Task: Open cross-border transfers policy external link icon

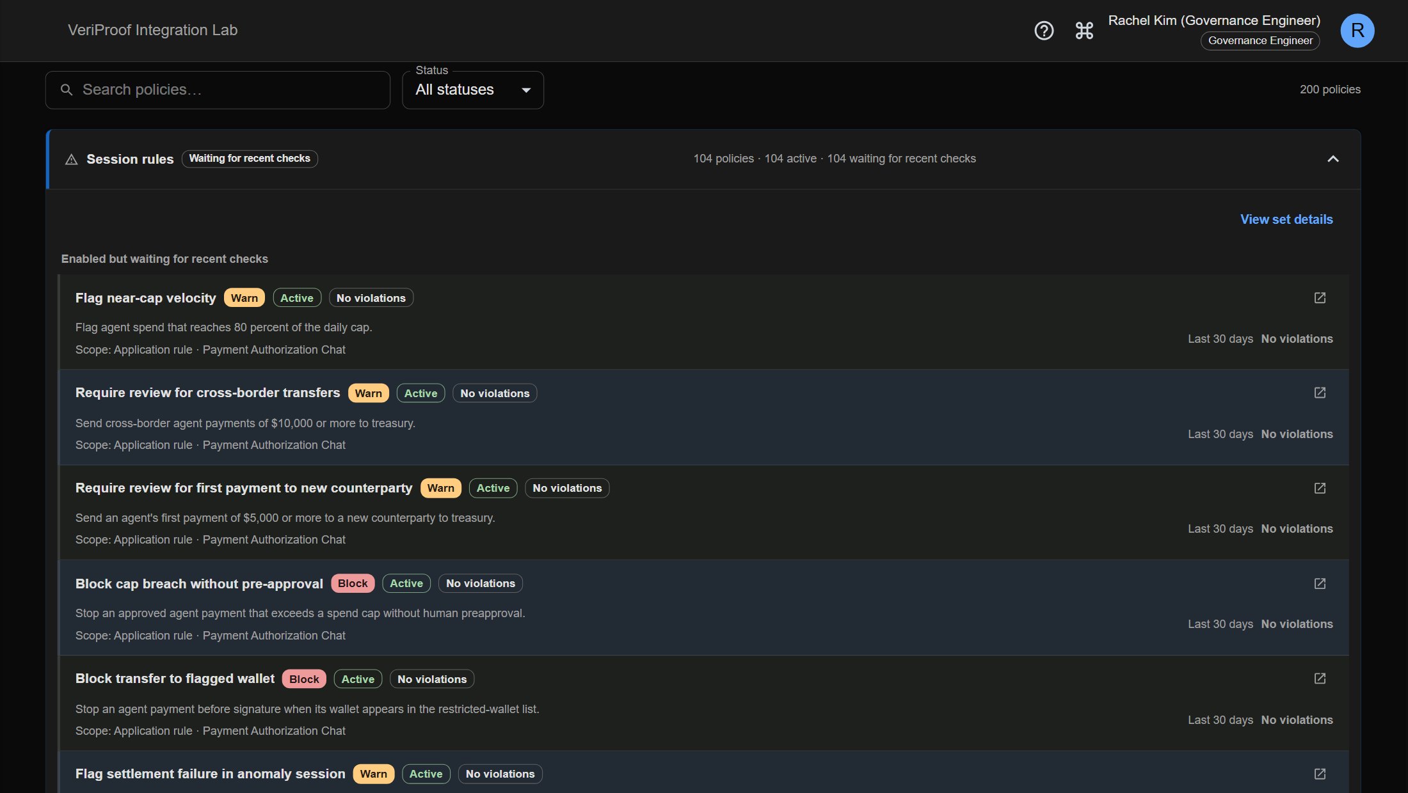Action: (1320, 393)
